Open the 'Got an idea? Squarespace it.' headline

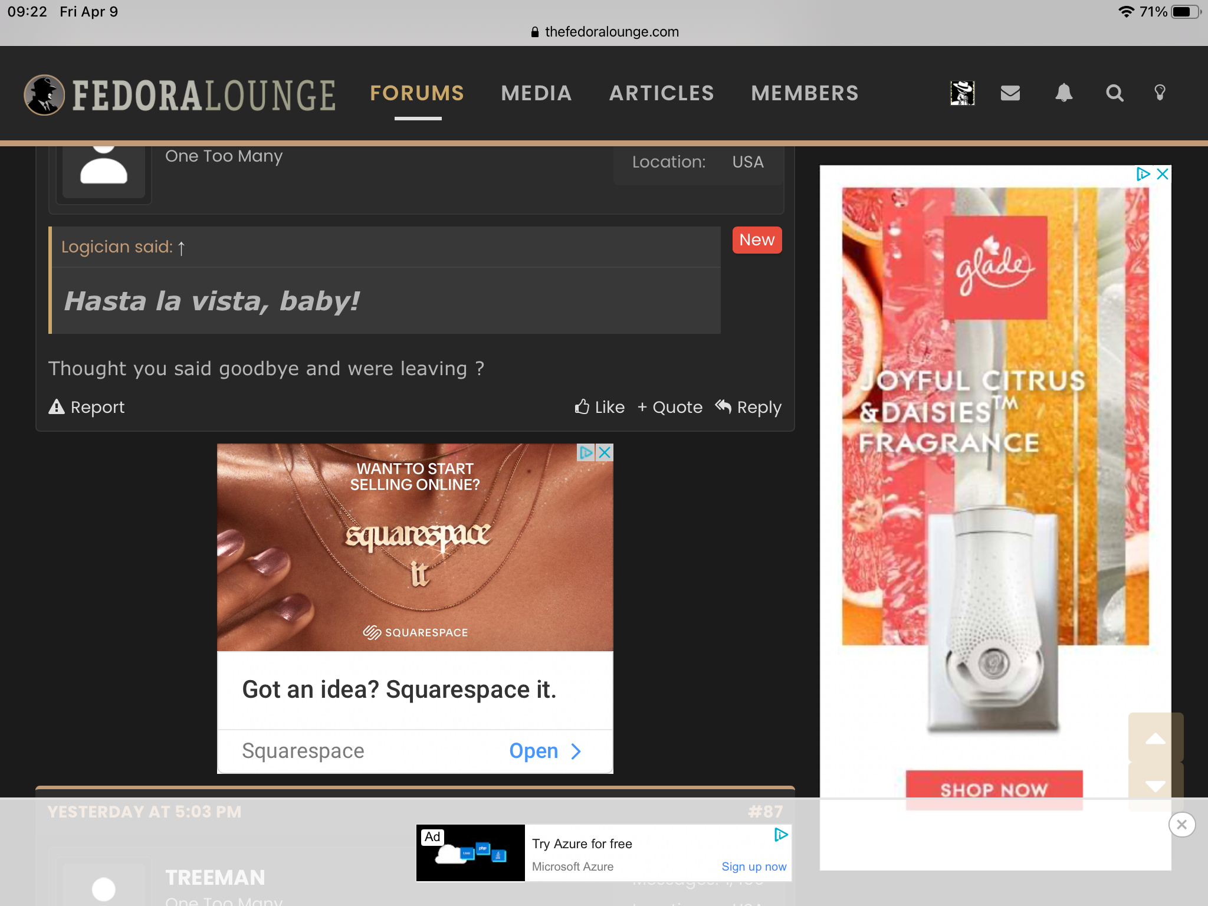(399, 690)
